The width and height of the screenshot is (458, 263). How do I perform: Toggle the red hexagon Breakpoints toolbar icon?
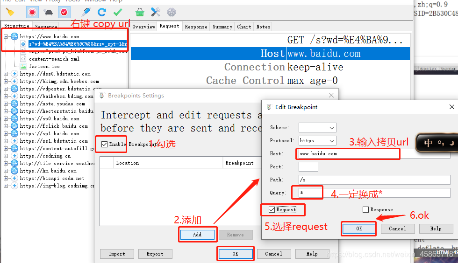click(x=64, y=12)
